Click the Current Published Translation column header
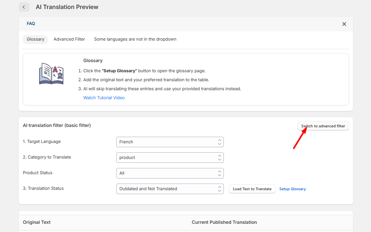 coord(224,222)
